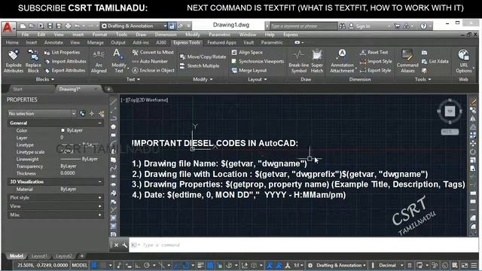Click Export Style dimension tool
Image resolution: width=482 pixels, height=271 pixels.
tap(375, 70)
